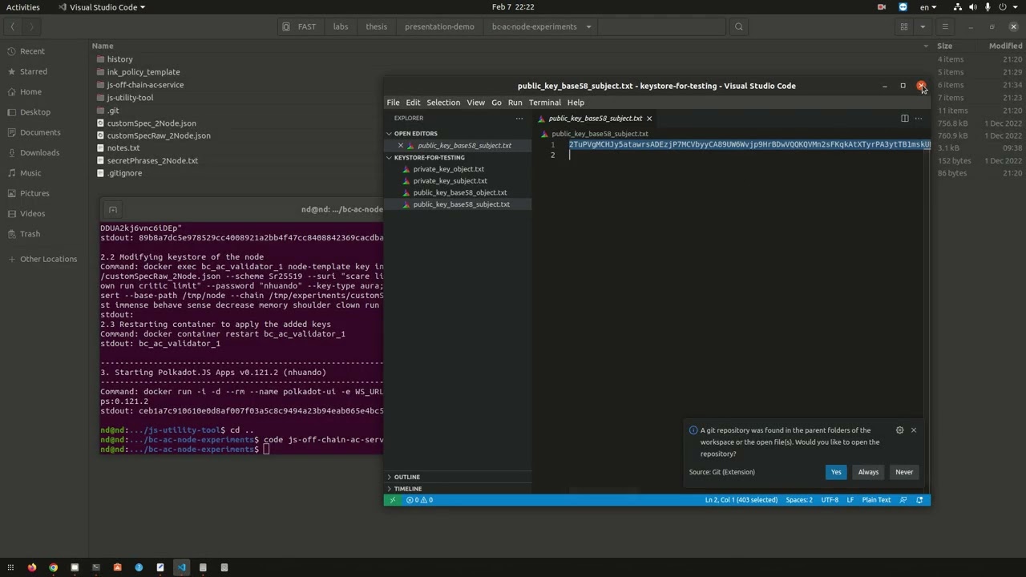Click the feedback icon in the status bar
The width and height of the screenshot is (1026, 577).
point(903,500)
